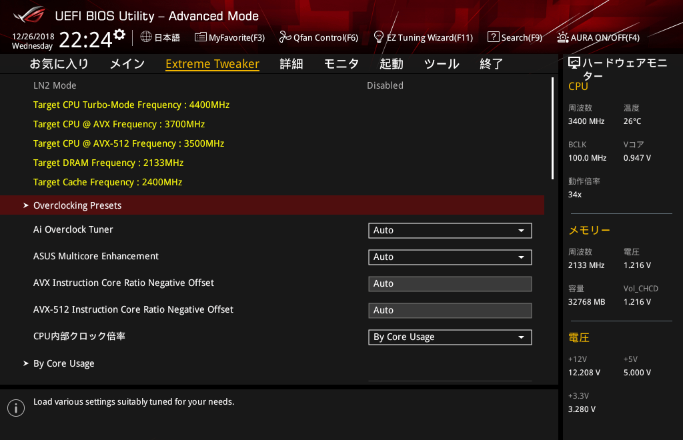Expand the Overclocking Presets submenu
Screen dimensions: 683x440
[x=272, y=205]
